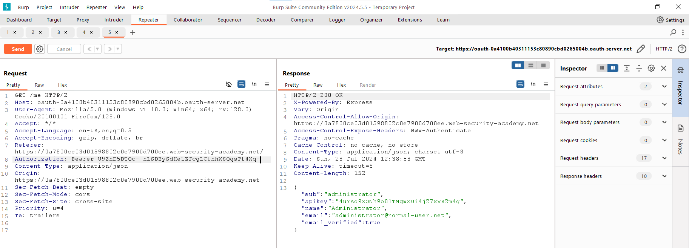Open the Sequencer tab
Viewport: 689px width, 248px height.
pos(230,20)
